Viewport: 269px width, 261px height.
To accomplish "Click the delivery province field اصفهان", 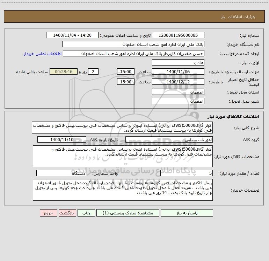I will (178, 92).
